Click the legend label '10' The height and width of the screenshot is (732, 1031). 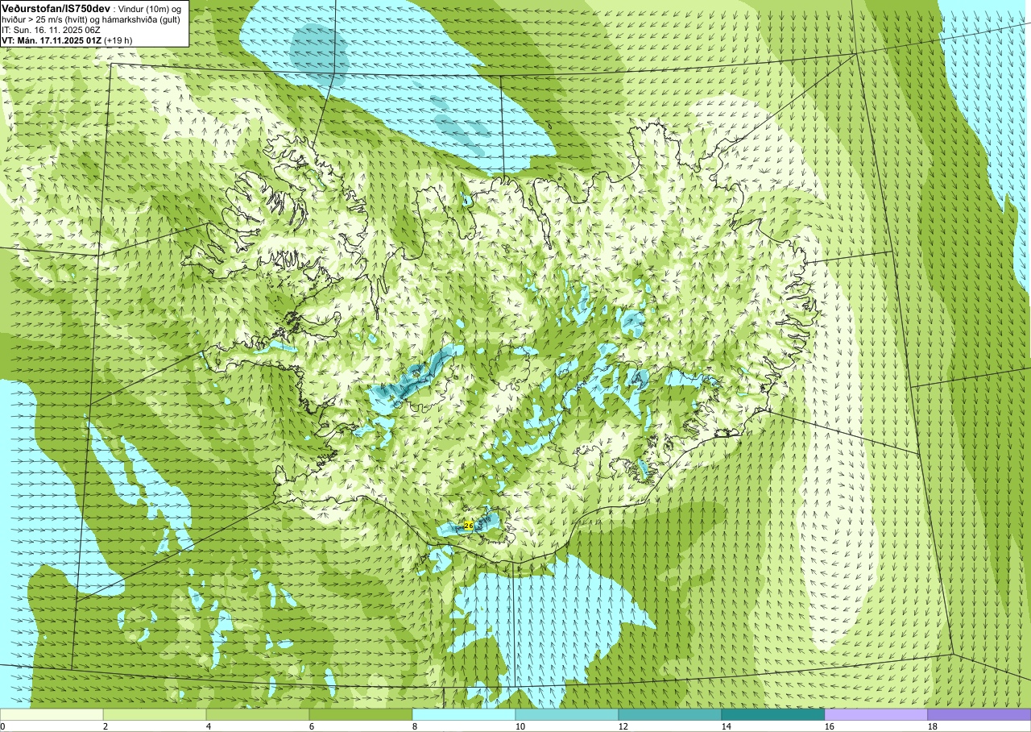point(520,726)
